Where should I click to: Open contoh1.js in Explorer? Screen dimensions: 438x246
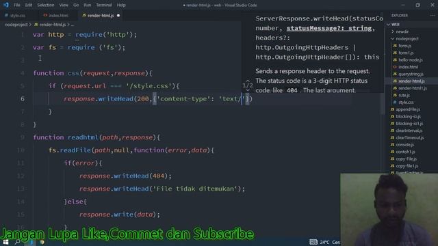click(405, 152)
